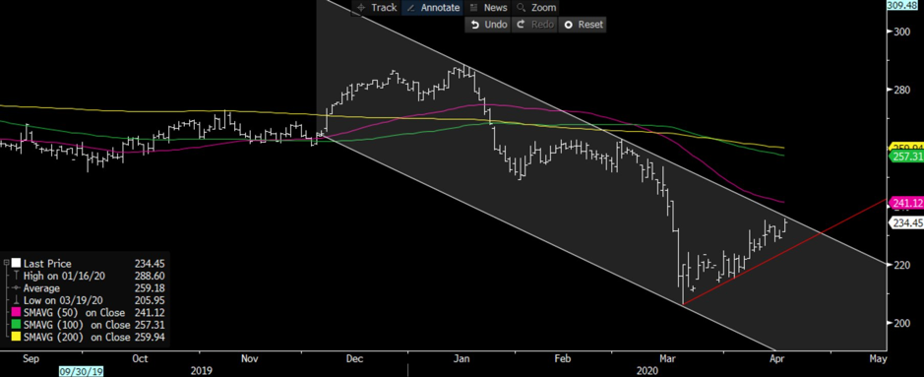
Task: Click the 300 label on price axis
Action: click(x=902, y=31)
